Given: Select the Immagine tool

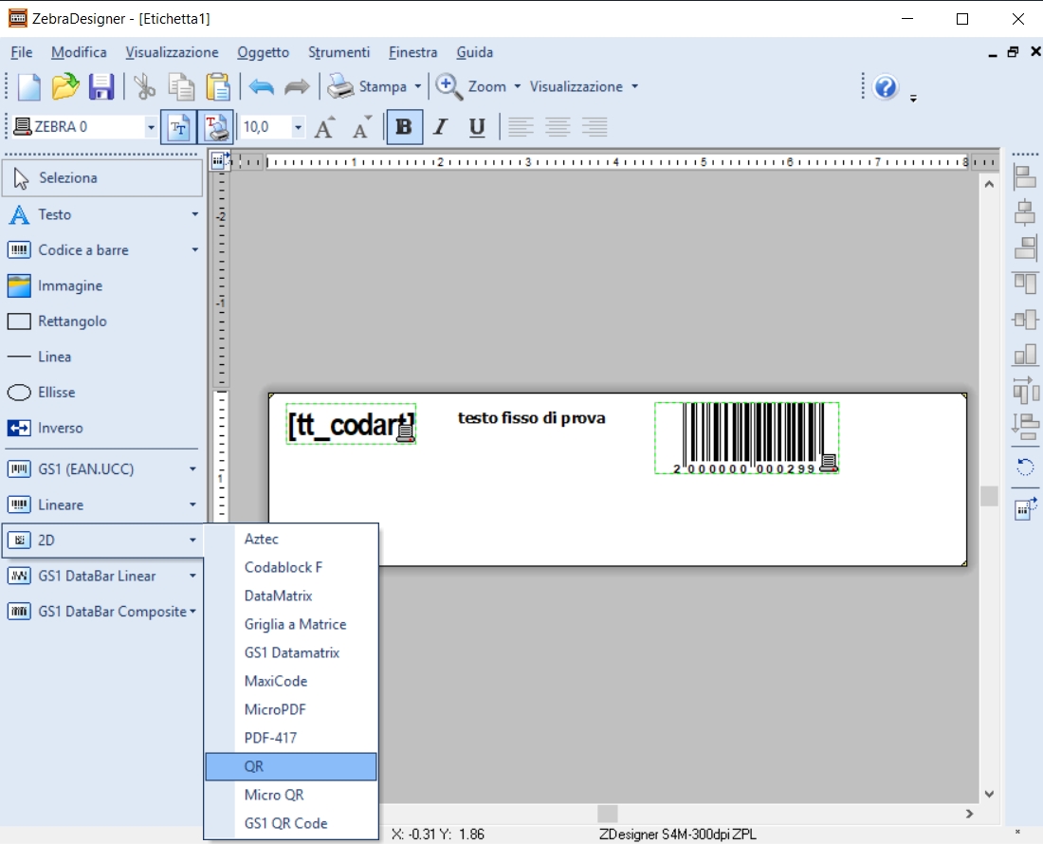Looking at the screenshot, I should pos(69,285).
